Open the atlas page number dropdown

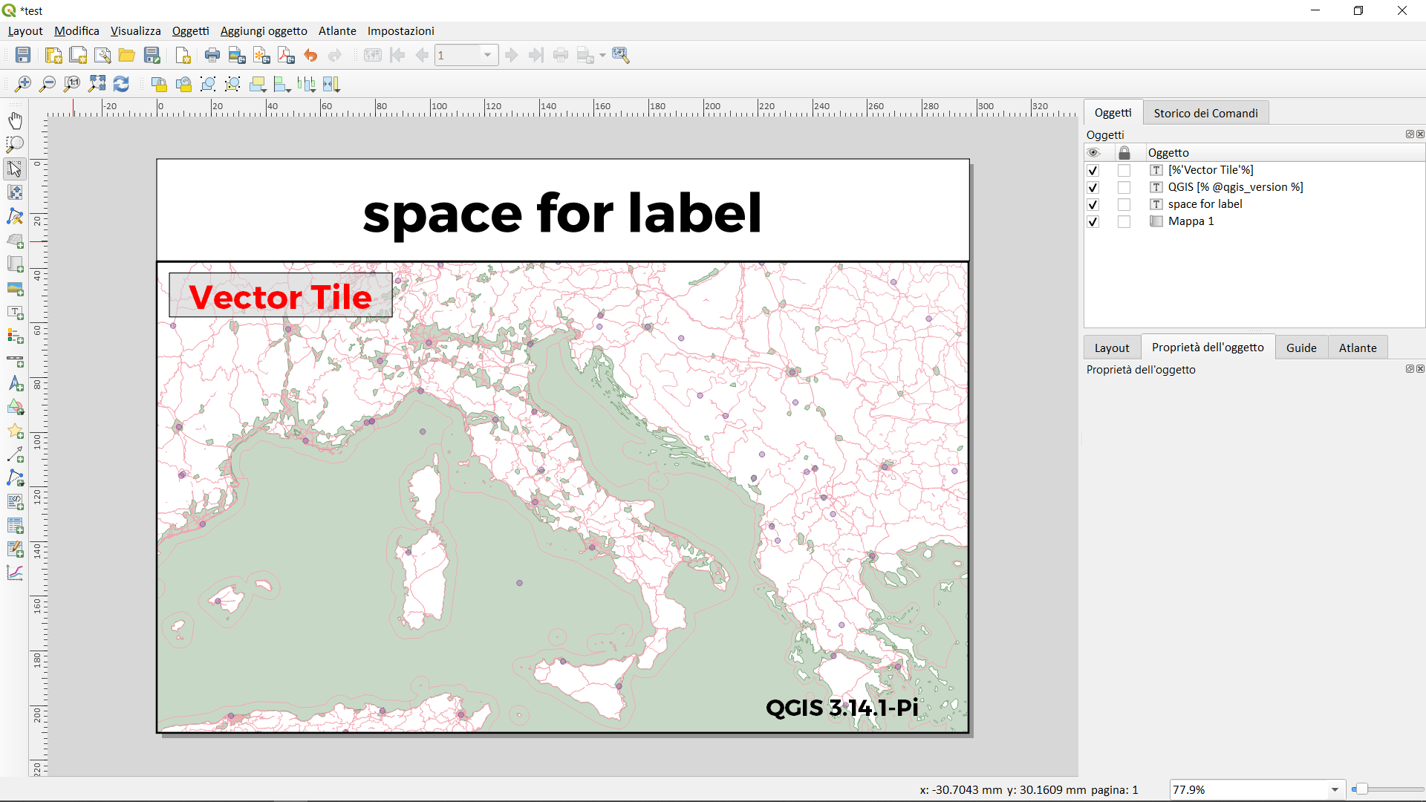click(x=487, y=55)
